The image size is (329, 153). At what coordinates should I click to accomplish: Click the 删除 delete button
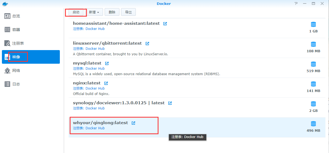tap(112, 12)
